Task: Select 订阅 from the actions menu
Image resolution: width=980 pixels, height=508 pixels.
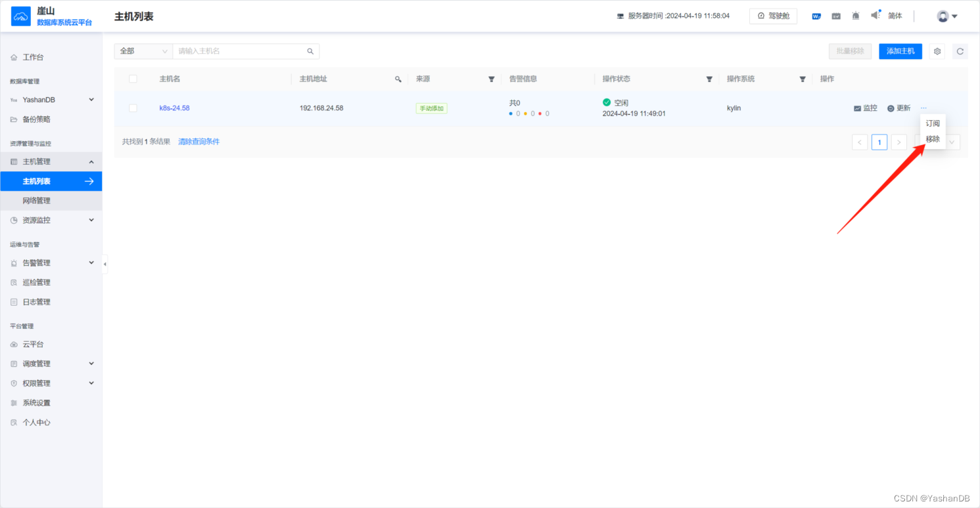Action: click(933, 123)
